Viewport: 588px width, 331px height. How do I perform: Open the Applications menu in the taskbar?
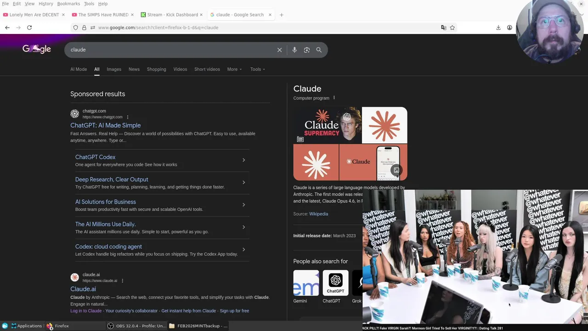click(x=26, y=326)
